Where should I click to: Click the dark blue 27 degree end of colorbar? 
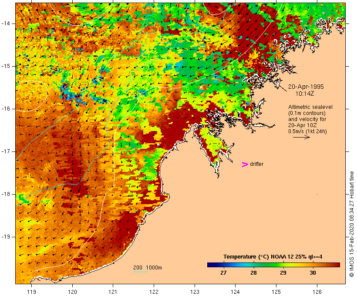(x=211, y=265)
